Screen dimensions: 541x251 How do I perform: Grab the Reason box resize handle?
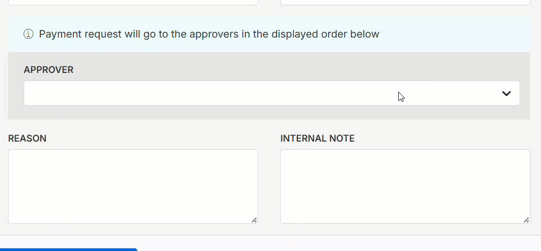coord(254,220)
